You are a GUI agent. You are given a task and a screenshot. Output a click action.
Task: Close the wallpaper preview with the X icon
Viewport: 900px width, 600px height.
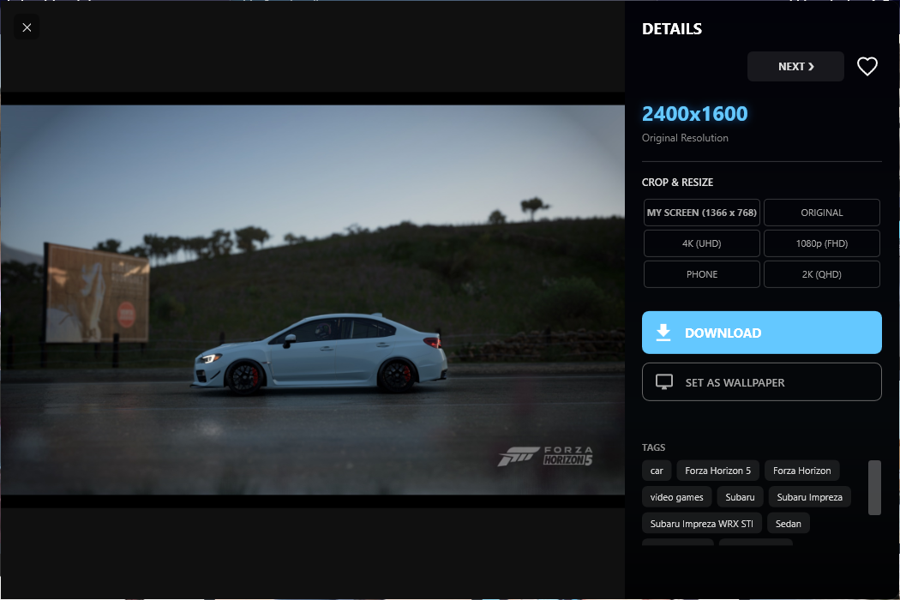27,27
